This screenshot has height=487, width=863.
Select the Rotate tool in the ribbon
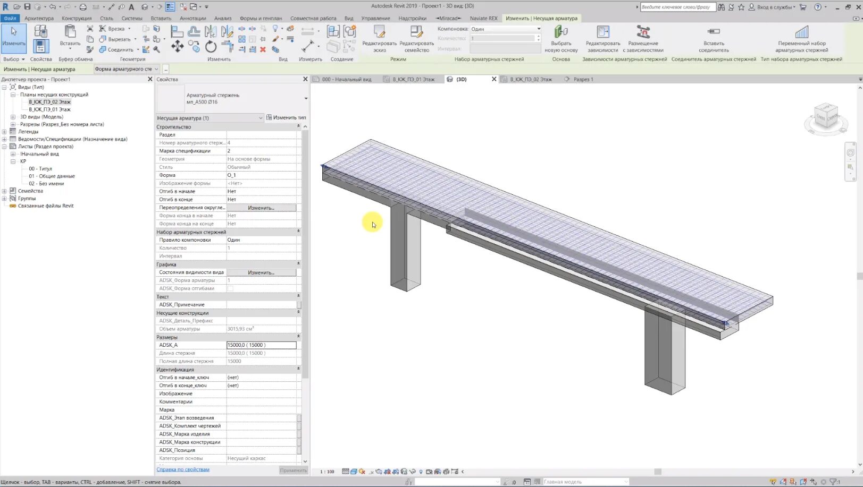[x=211, y=47]
